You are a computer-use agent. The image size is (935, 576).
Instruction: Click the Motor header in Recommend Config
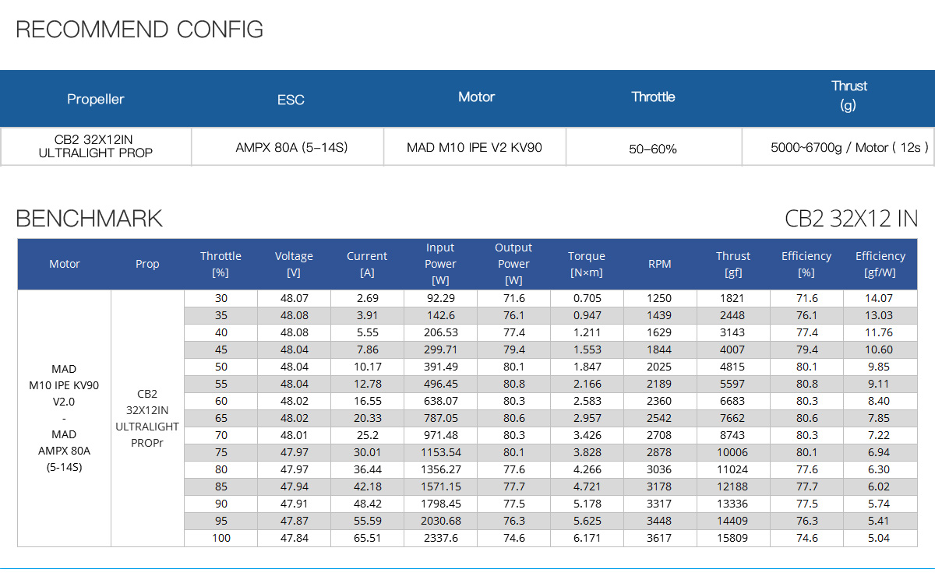[476, 97]
